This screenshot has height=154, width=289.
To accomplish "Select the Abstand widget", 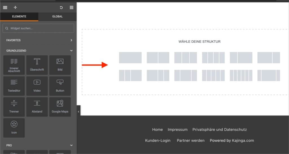I will click(37, 107).
